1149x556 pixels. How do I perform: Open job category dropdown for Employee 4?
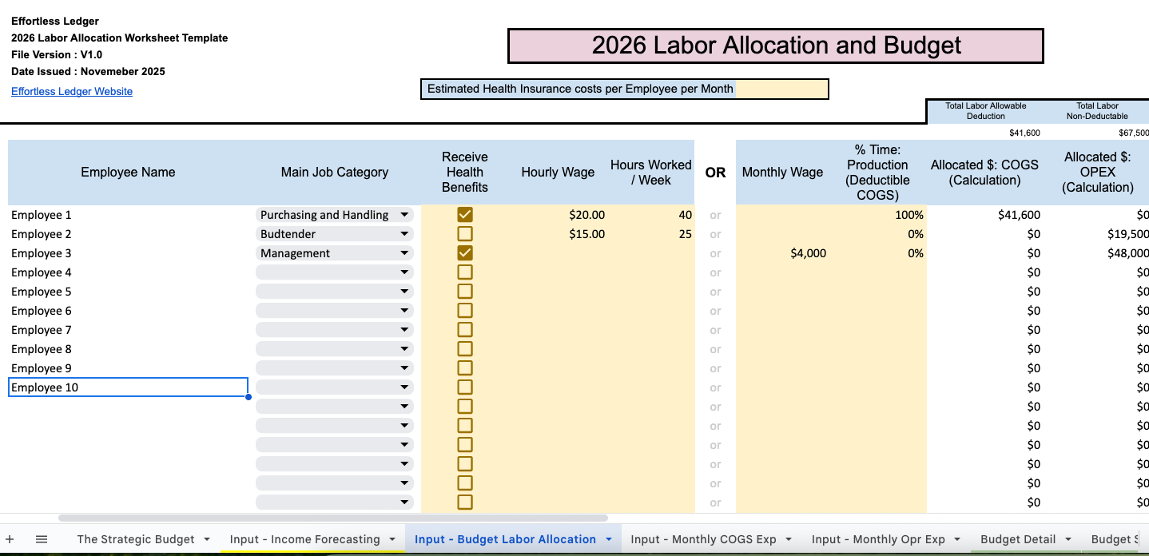tap(335, 272)
